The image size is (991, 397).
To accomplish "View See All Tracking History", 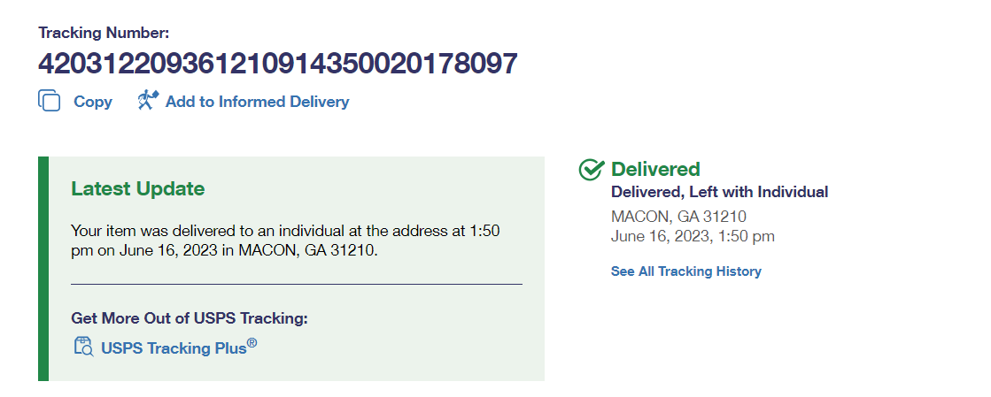I will [x=685, y=271].
